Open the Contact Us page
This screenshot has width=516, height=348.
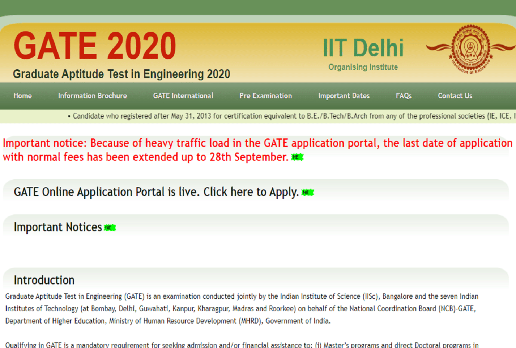455,96
